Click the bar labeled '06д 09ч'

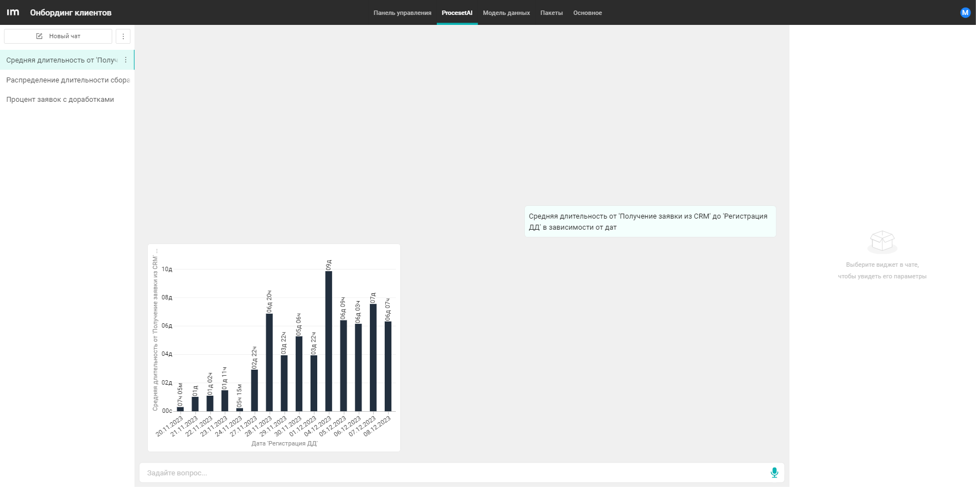343,366
